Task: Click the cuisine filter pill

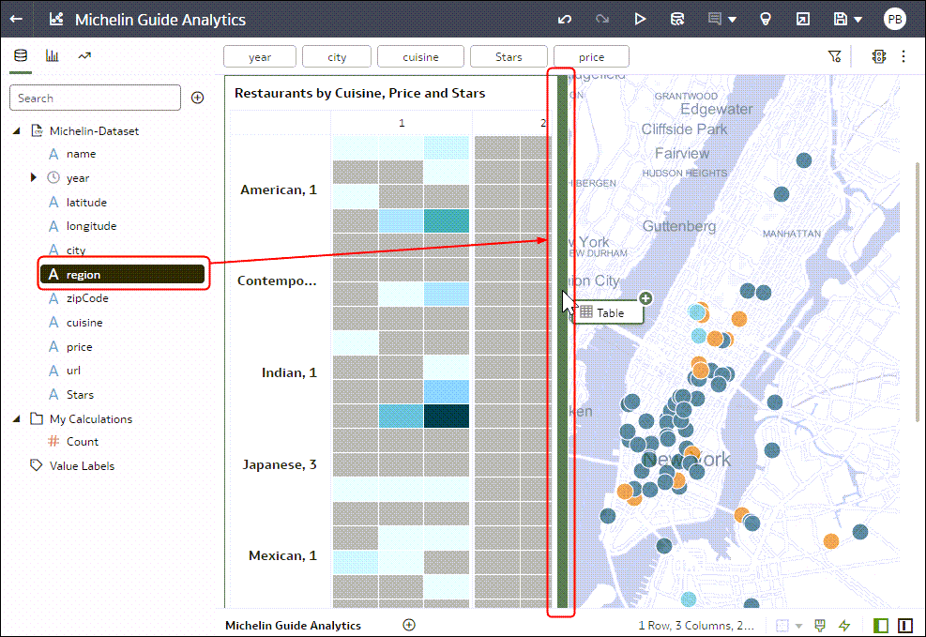Action: tap(420, 56)
